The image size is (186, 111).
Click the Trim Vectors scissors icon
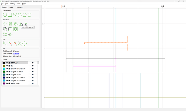19,43
